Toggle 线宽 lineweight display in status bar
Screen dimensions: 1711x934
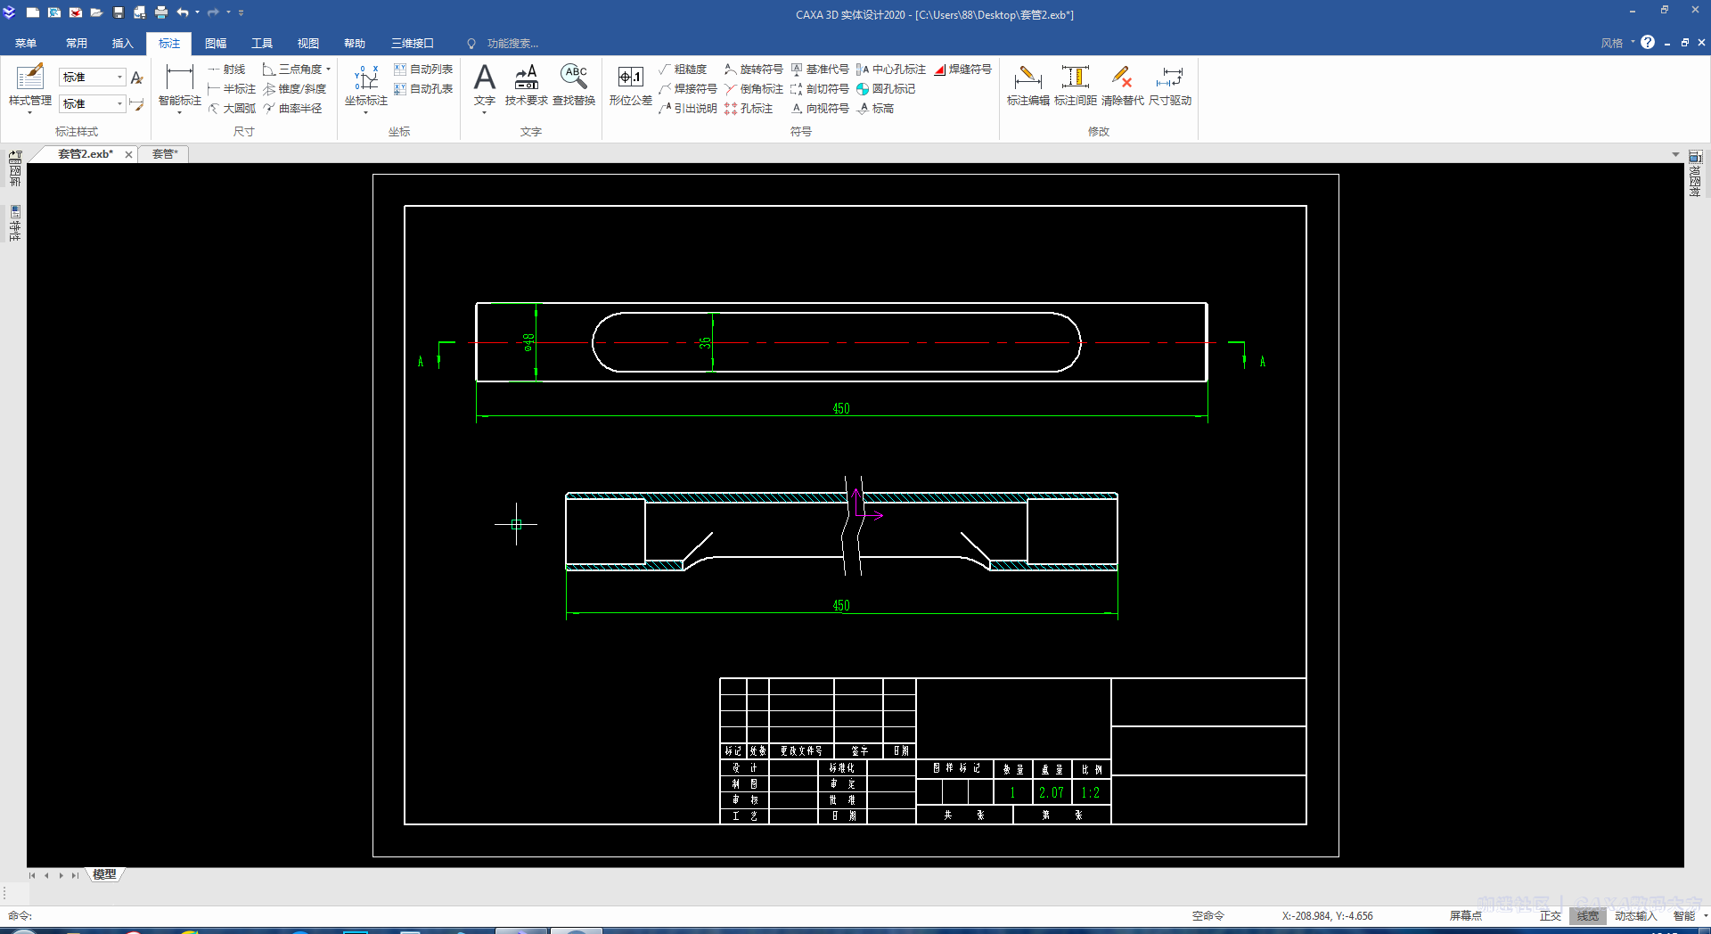tap(1588, 915)
